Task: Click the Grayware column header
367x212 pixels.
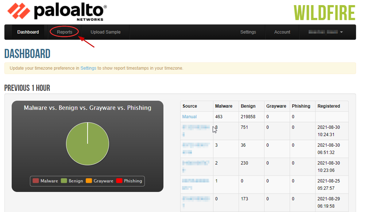Action: (277, 106)
